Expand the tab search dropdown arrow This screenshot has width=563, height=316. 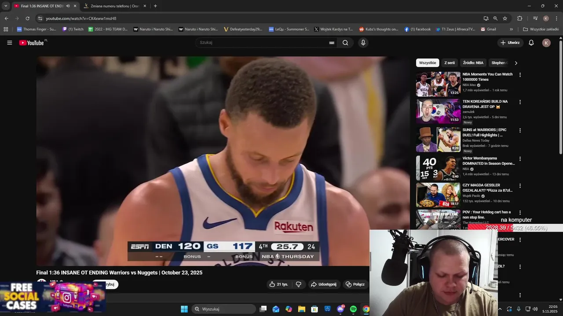tap(6, 6)
